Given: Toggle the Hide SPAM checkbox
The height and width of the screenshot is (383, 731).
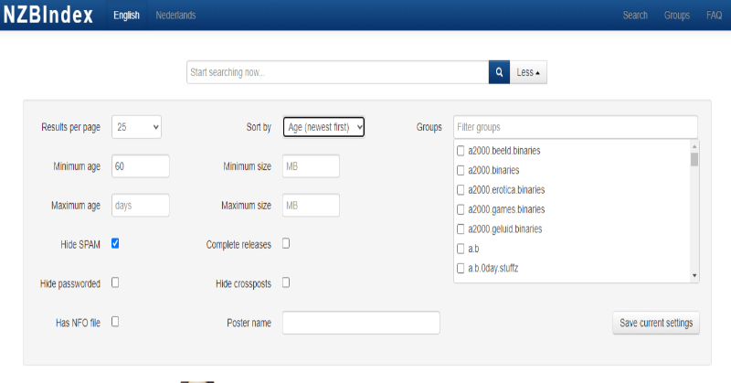Looking at the screenshot, I should pyautogui.click(x=115, y=243).
